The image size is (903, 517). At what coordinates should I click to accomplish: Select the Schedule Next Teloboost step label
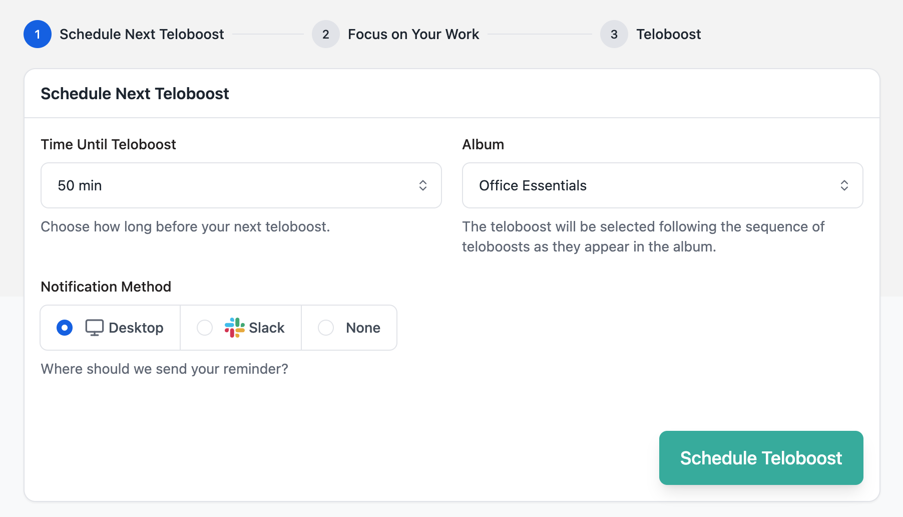click(142, 34)
